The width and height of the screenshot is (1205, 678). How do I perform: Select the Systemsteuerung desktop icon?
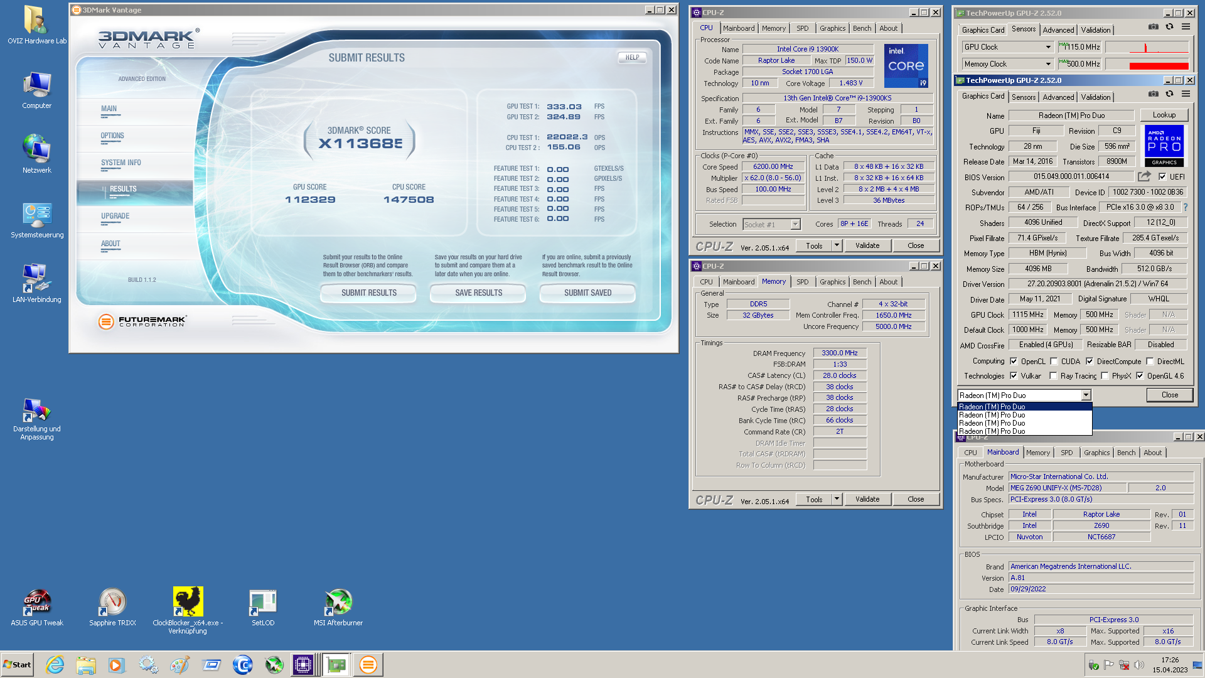click(x=36, y=220)
